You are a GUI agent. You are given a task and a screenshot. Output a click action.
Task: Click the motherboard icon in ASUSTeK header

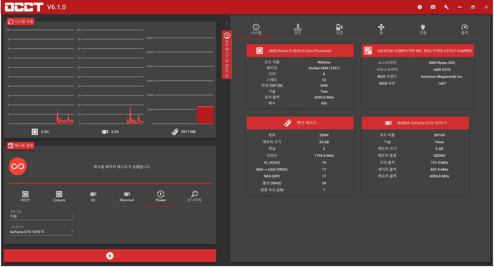click(368, 51)
